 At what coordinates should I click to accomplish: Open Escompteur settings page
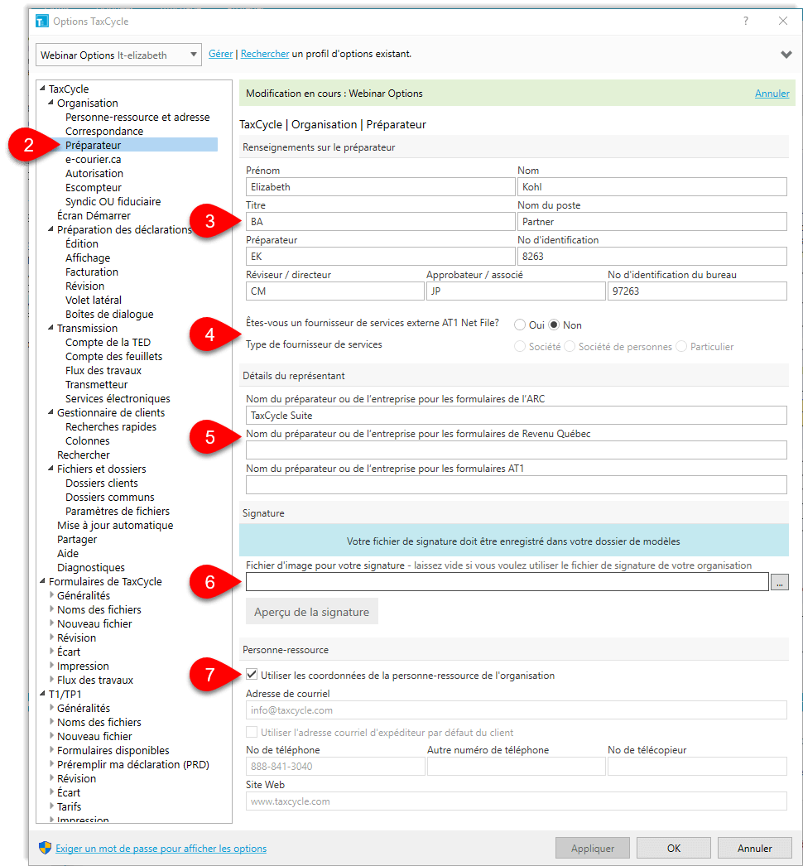pos(94,188)
